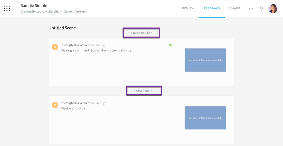Expand the Current Version dropdown

coord(76,12)
